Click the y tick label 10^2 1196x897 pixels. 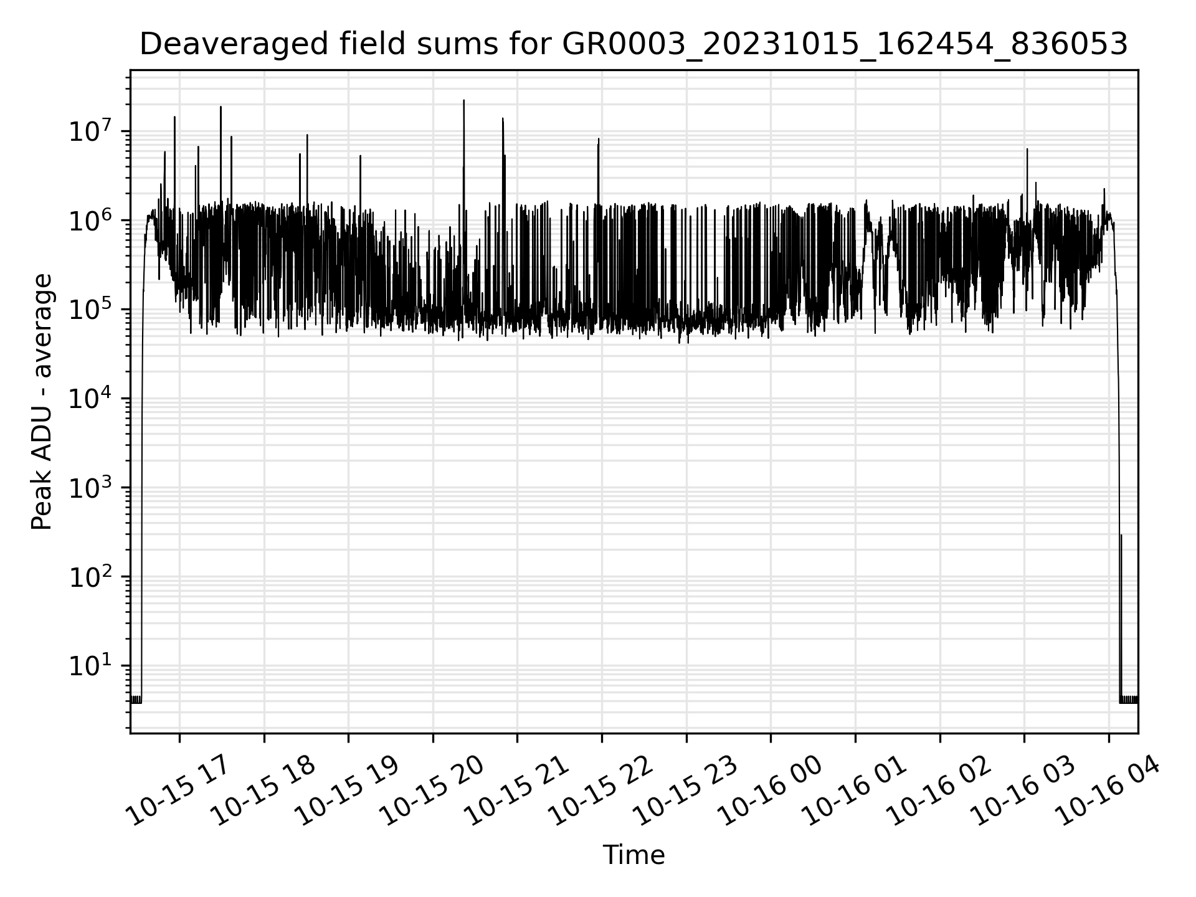pos(90,576)
